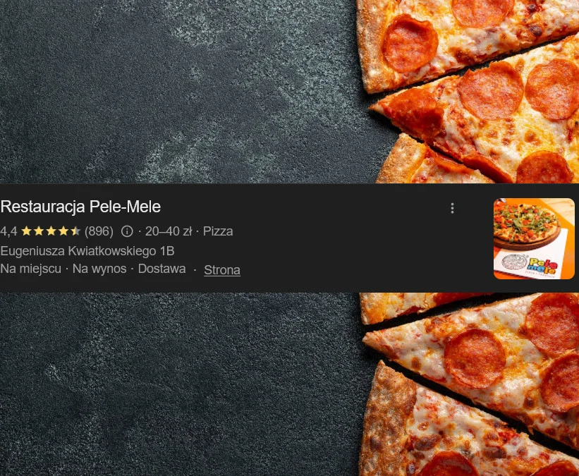Click the half-filled fifth rating star
This screenshot has width=579, height=476.
pos(75,231)
